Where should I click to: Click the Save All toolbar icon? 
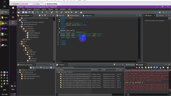(26, 12)
